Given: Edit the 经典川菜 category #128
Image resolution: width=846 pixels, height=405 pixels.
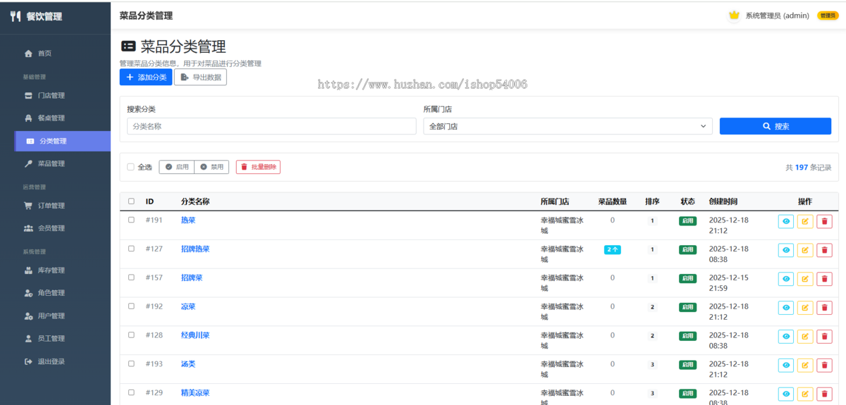Looking at the screenshot, I should tap(805, 337).
